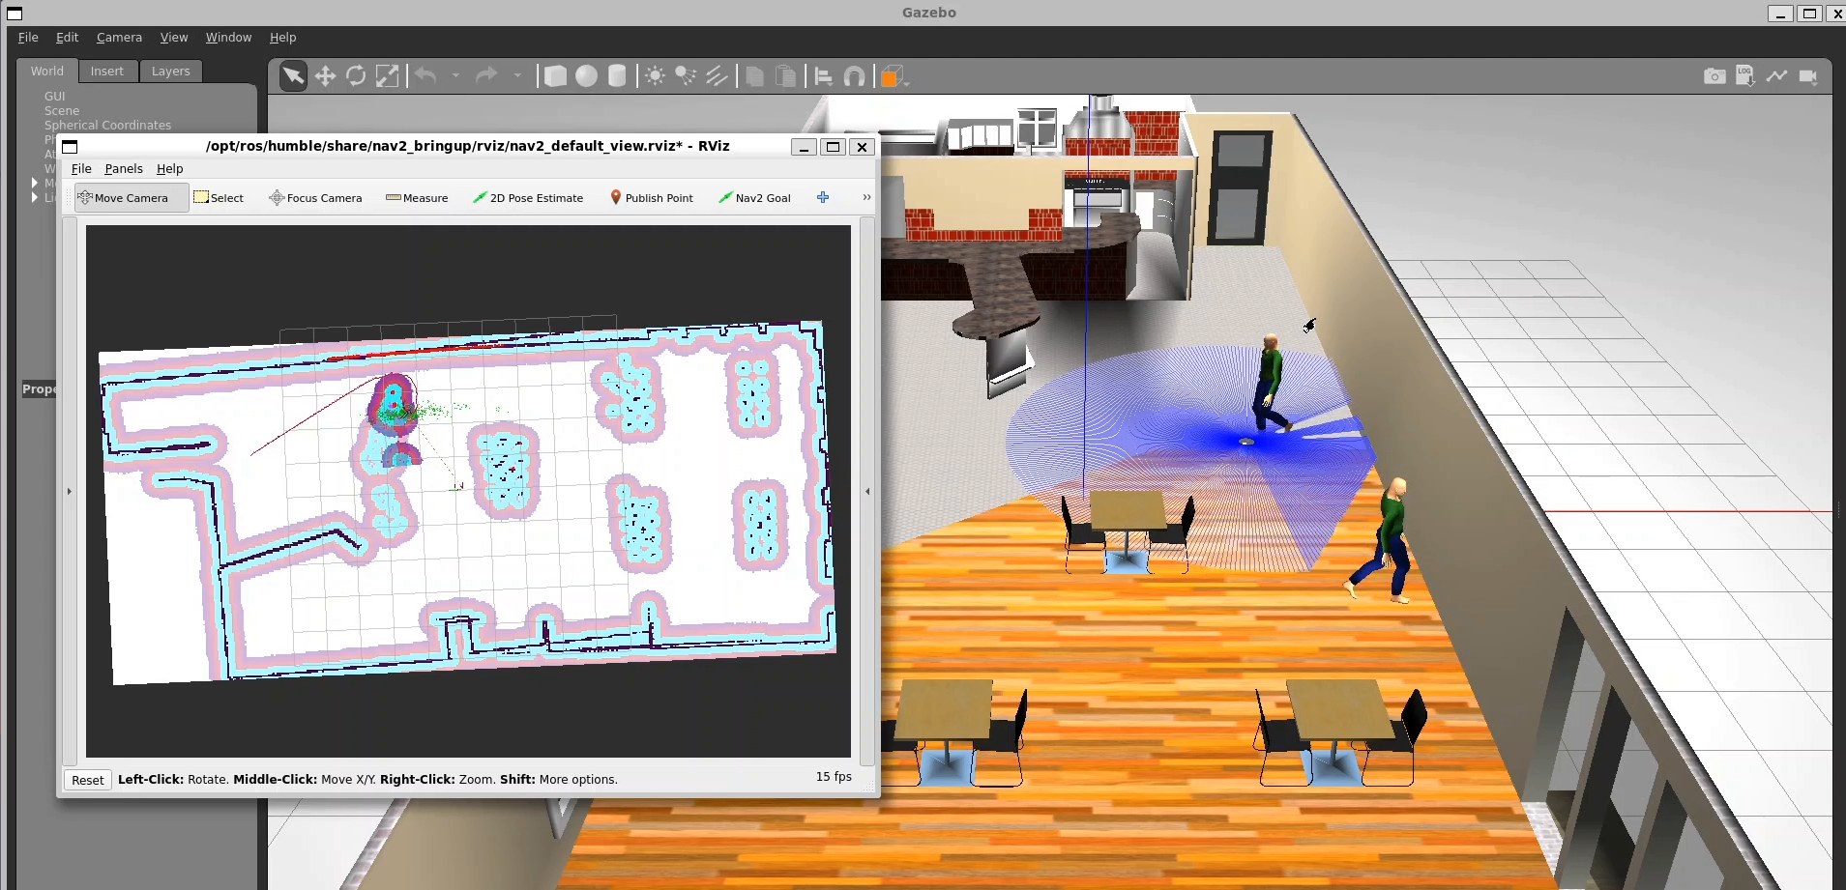
Task: Expand the Models tree item arrow
Action: tap(35, 183)
